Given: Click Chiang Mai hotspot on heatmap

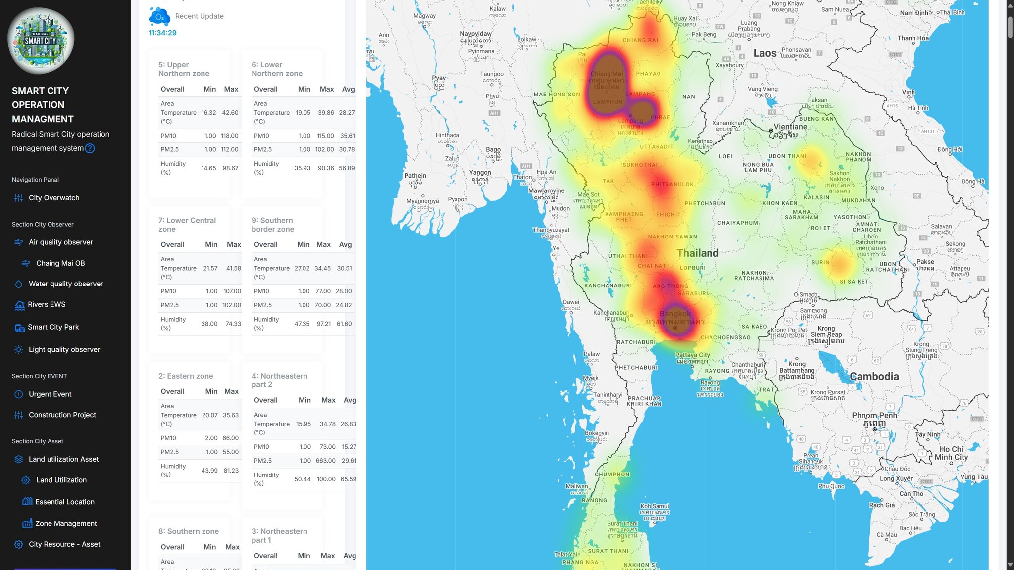Looking at the screenshot, I should (x=607, y=82).
